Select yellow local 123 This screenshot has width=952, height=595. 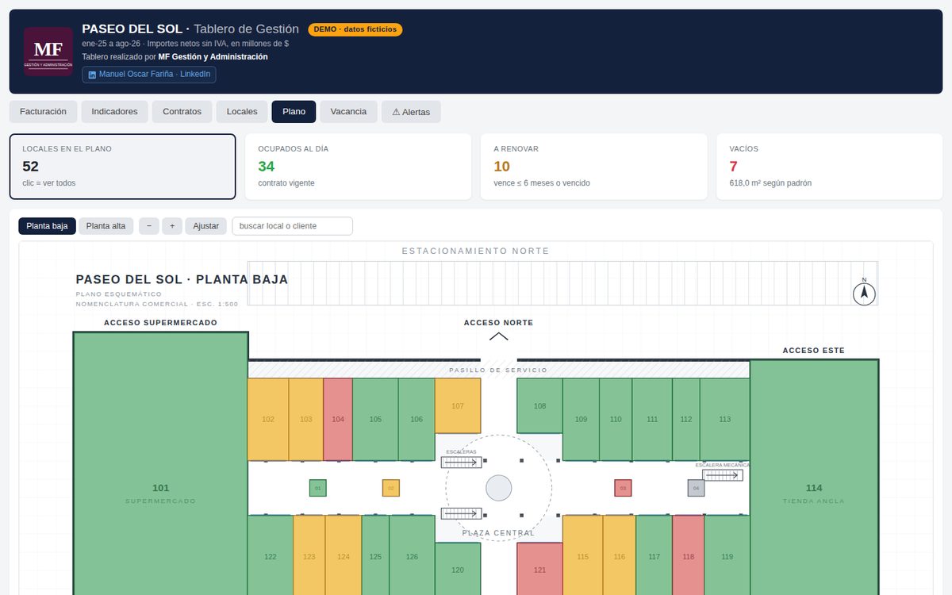pyautogui.click(x=309, y=555)
